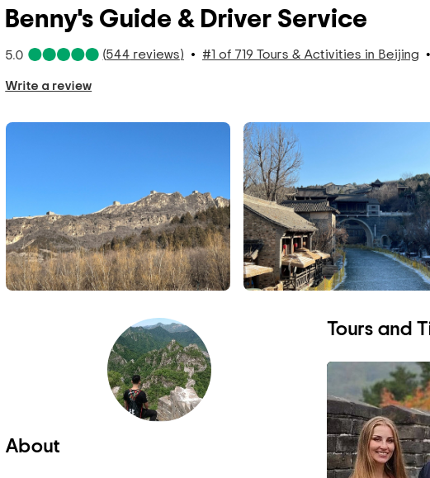Open the tour card photo of smiling woman
Screen dimensions: 430x478
pyautogui.click(x=379, y=419)
